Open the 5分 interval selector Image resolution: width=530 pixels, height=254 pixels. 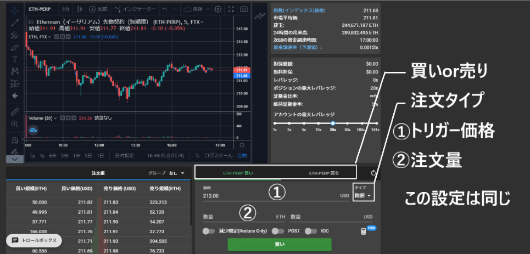65,9
